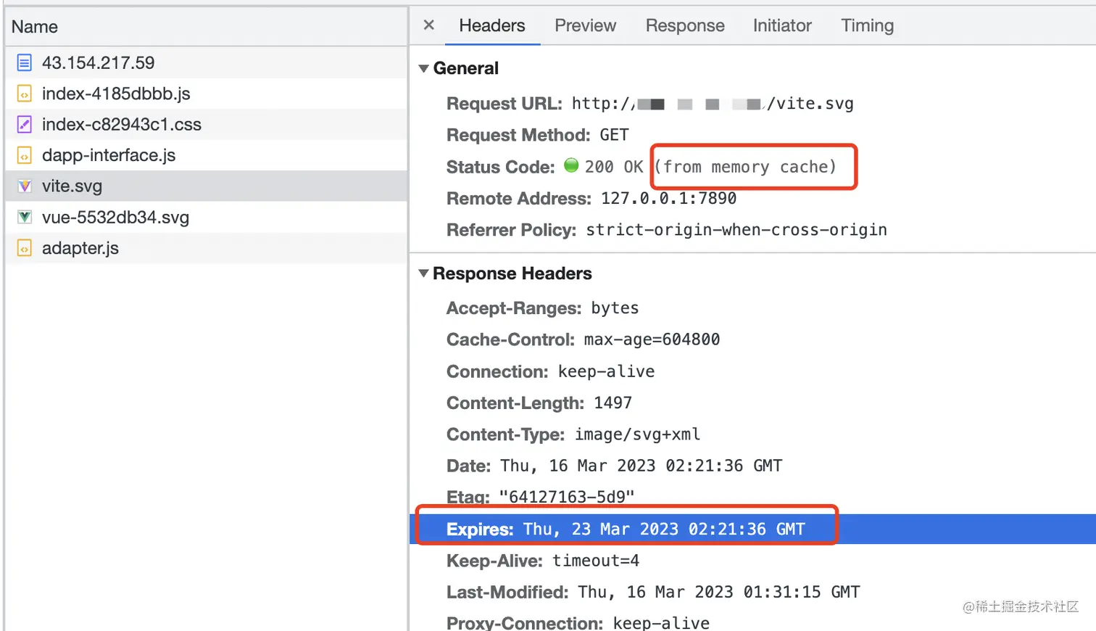The image size is (1096, 631).
Task: Click the Name column header
Action: [207, 27]
